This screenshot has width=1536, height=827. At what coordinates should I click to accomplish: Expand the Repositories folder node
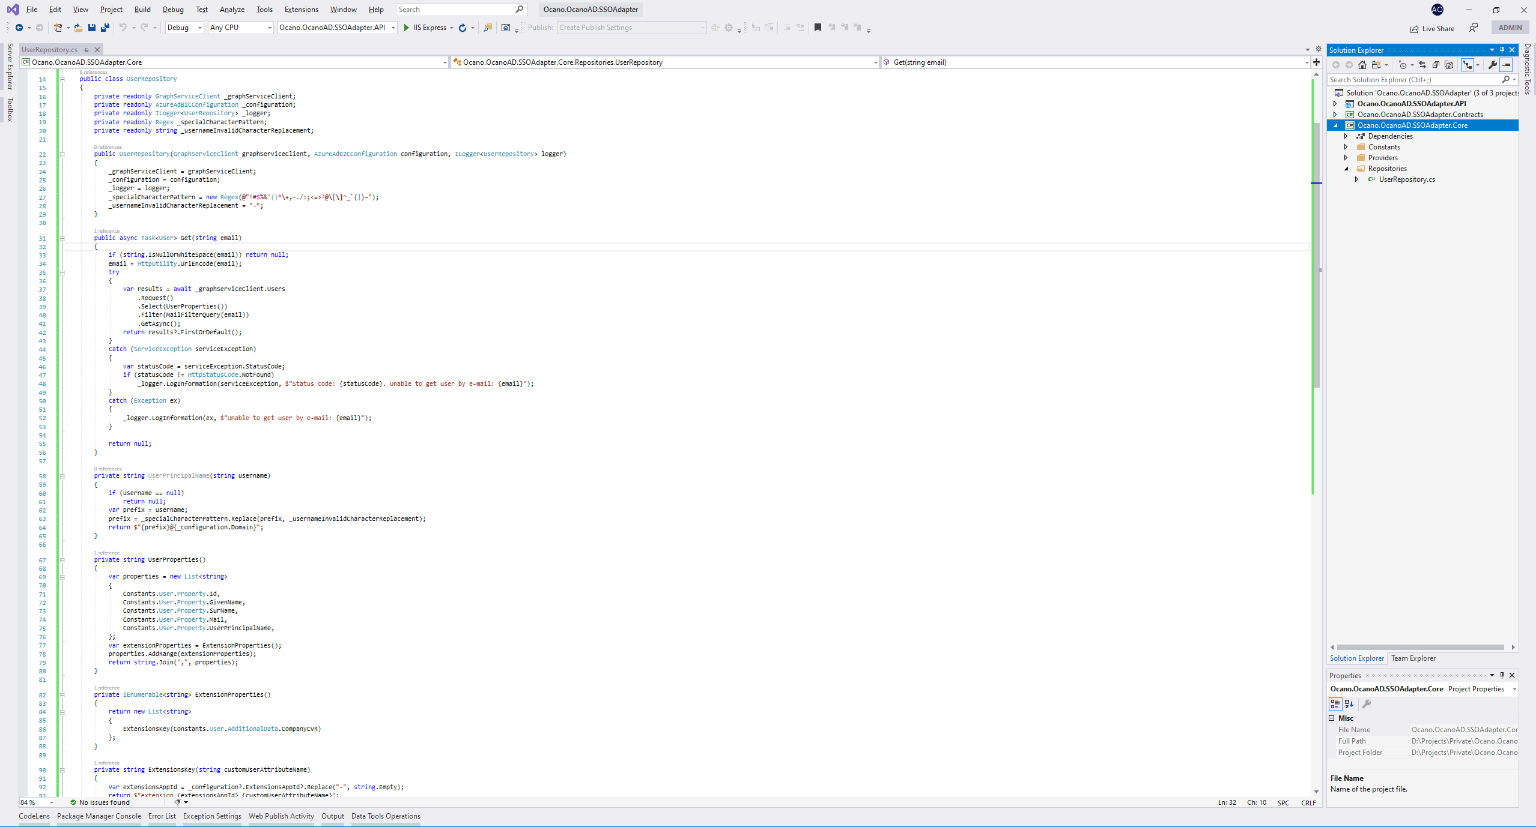(1347, 169)
